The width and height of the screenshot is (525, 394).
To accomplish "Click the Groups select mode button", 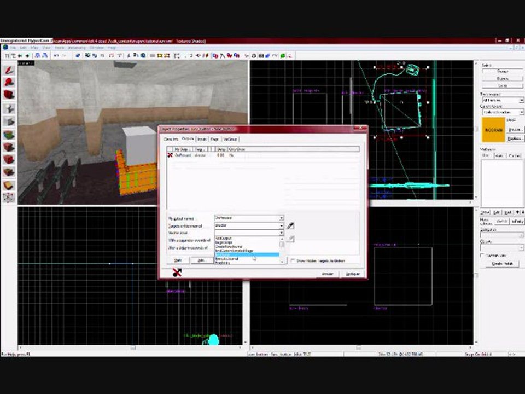I will click(502, 71).
